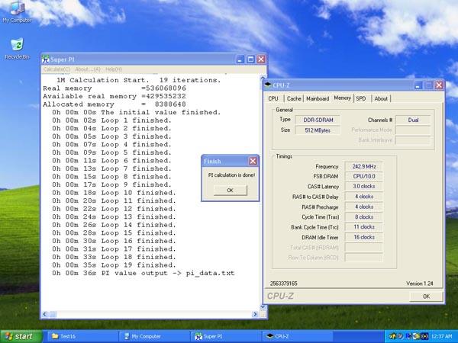
Task: Click the Frequency value 242.9 MHz
Action: 364,166
